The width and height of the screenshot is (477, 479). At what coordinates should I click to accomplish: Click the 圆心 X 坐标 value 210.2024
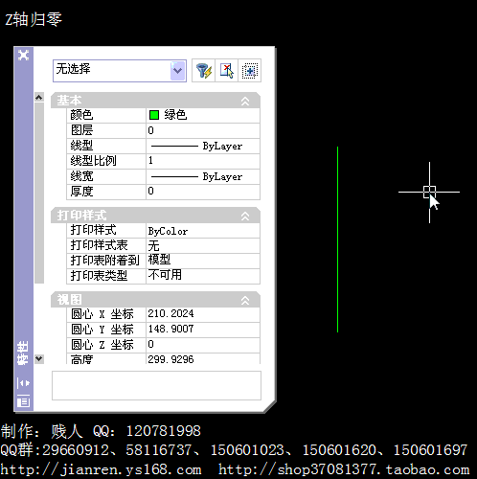[203, 314]
